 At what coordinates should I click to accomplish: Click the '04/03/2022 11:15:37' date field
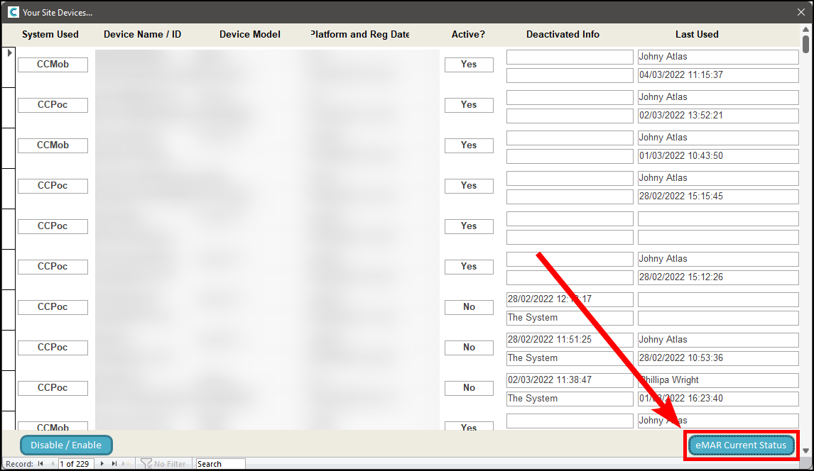click(x=717, y=75)
